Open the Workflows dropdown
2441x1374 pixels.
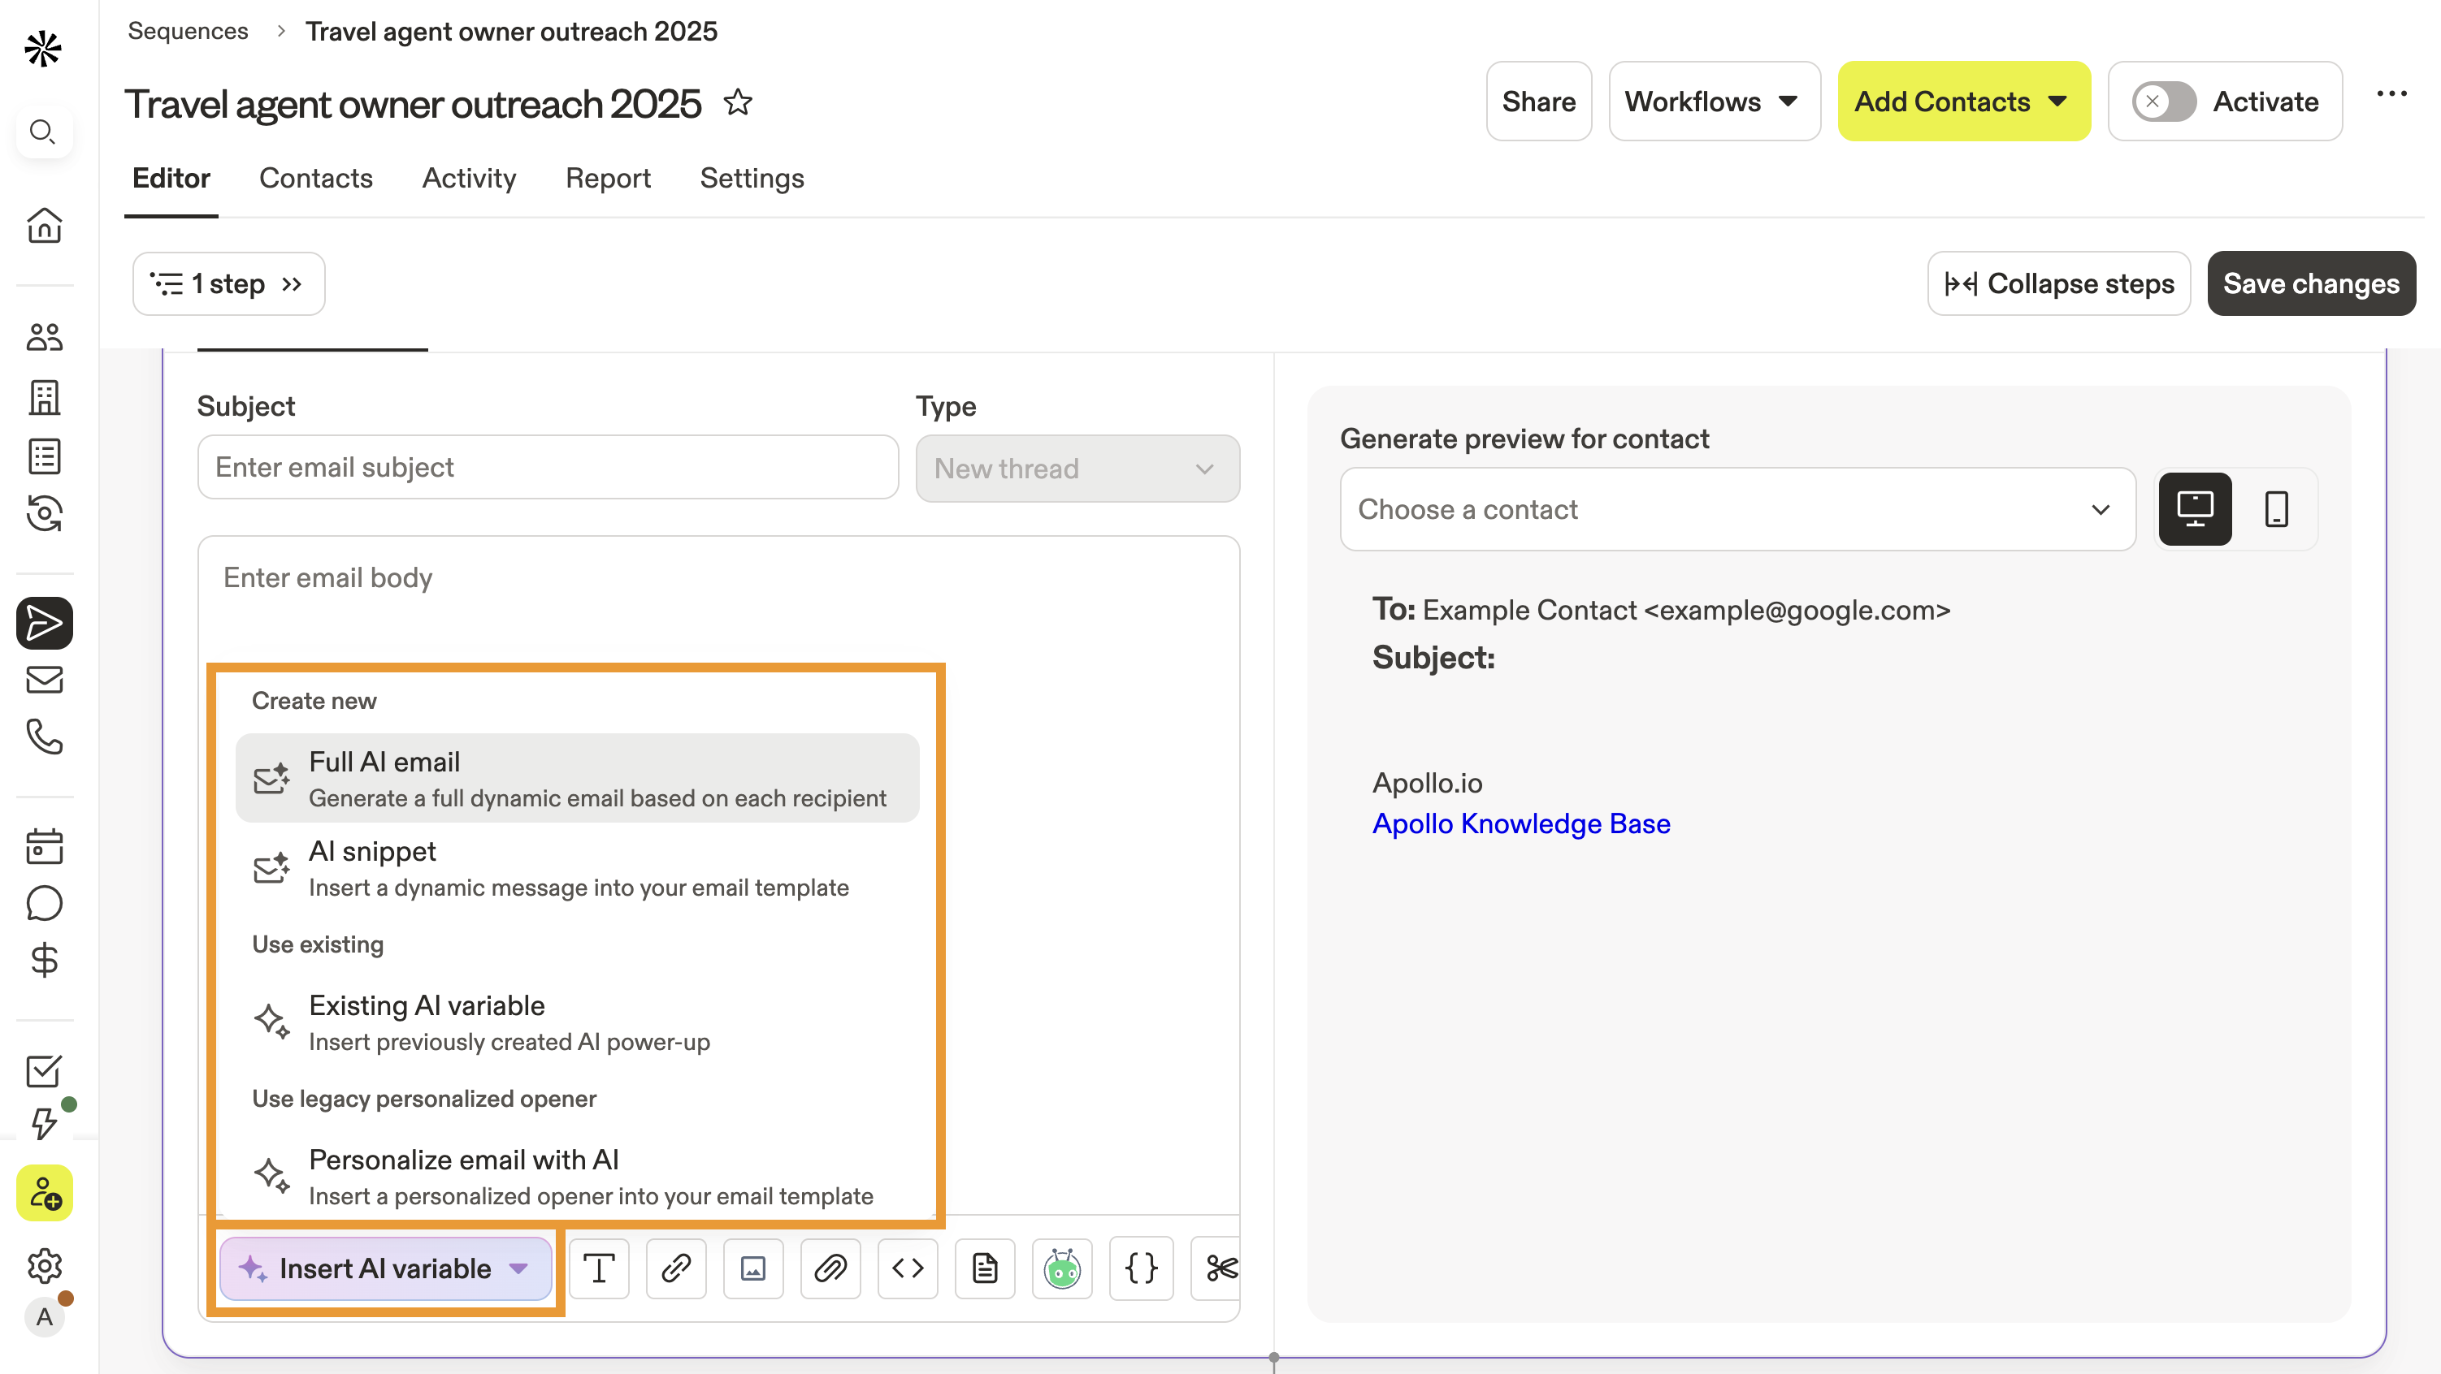[1713, 102]
